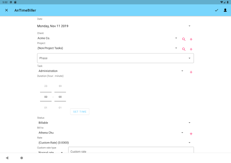The height and width of the screenshot is (163, 231).
Task: Check the battery status bar icon
Action: tap(228, 2)
